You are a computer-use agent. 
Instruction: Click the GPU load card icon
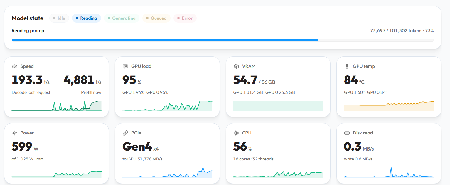[125, 66]
